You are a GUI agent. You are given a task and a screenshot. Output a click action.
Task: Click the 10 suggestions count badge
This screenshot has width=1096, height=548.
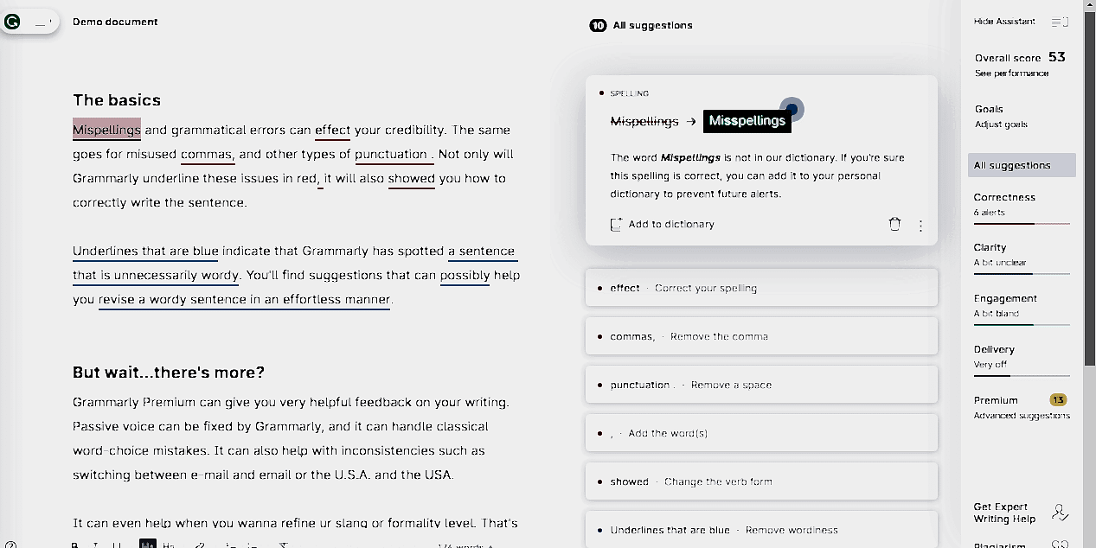(x=598, y=25)
